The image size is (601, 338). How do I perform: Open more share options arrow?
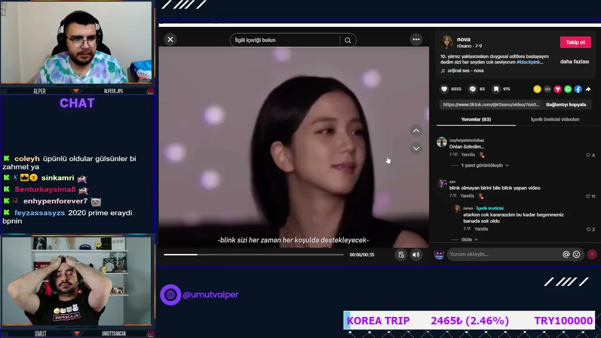point(588,89)
